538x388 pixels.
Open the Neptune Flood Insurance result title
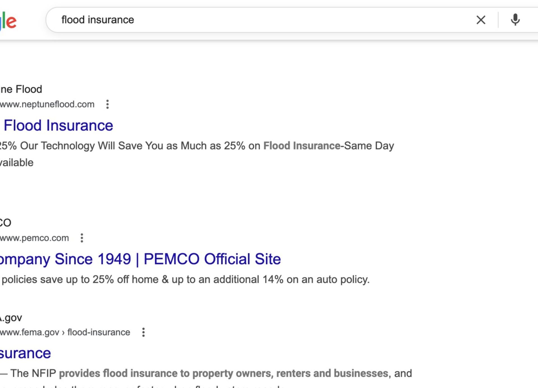[58, 125]
